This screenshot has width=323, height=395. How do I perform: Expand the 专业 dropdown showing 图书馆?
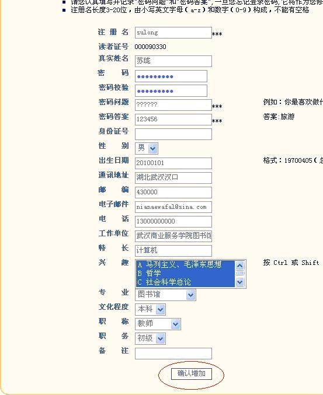[165, 295]
